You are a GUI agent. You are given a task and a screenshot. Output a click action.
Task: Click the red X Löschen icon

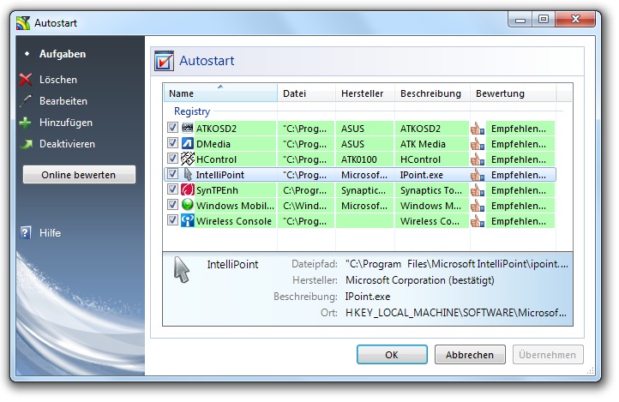coord(26,80)
